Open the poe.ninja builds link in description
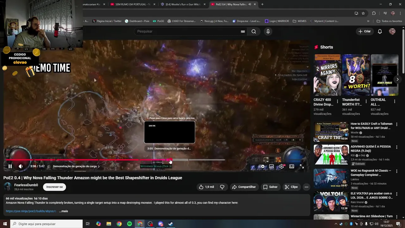The image size is (405, 228). click(x=31, y=211)
